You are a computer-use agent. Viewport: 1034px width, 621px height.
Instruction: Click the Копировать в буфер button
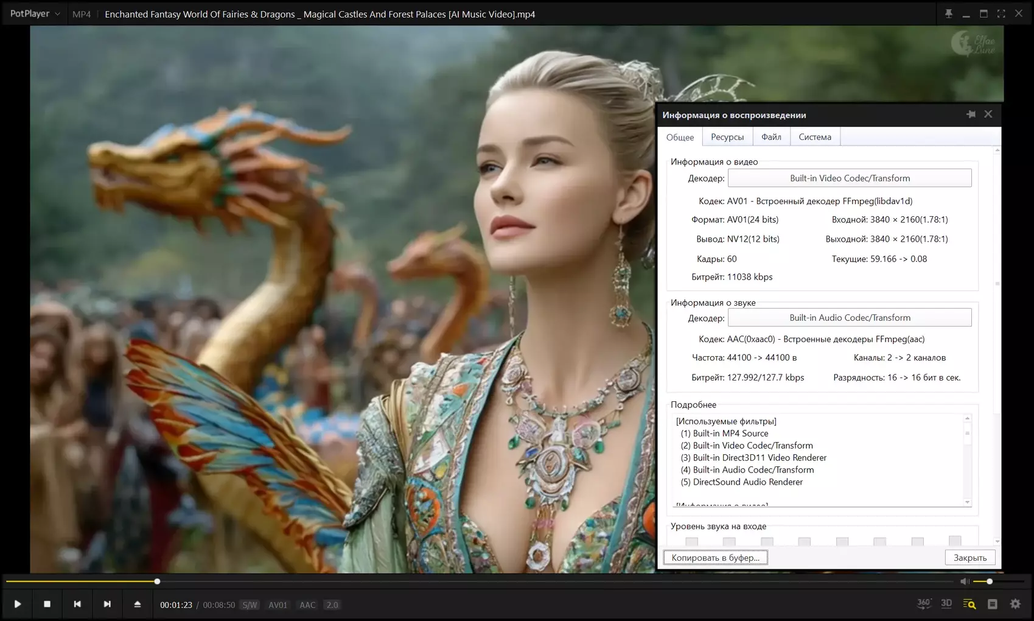(715, 558)
